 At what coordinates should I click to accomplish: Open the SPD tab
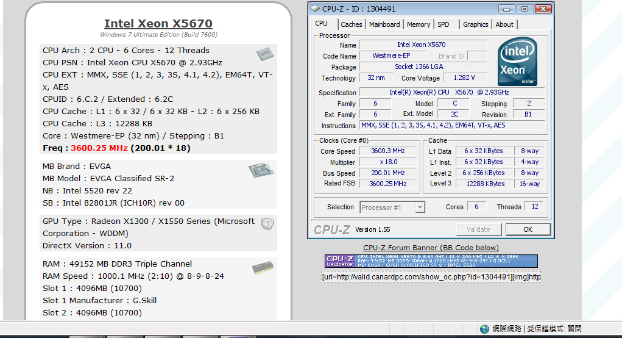tap(444, 24)
